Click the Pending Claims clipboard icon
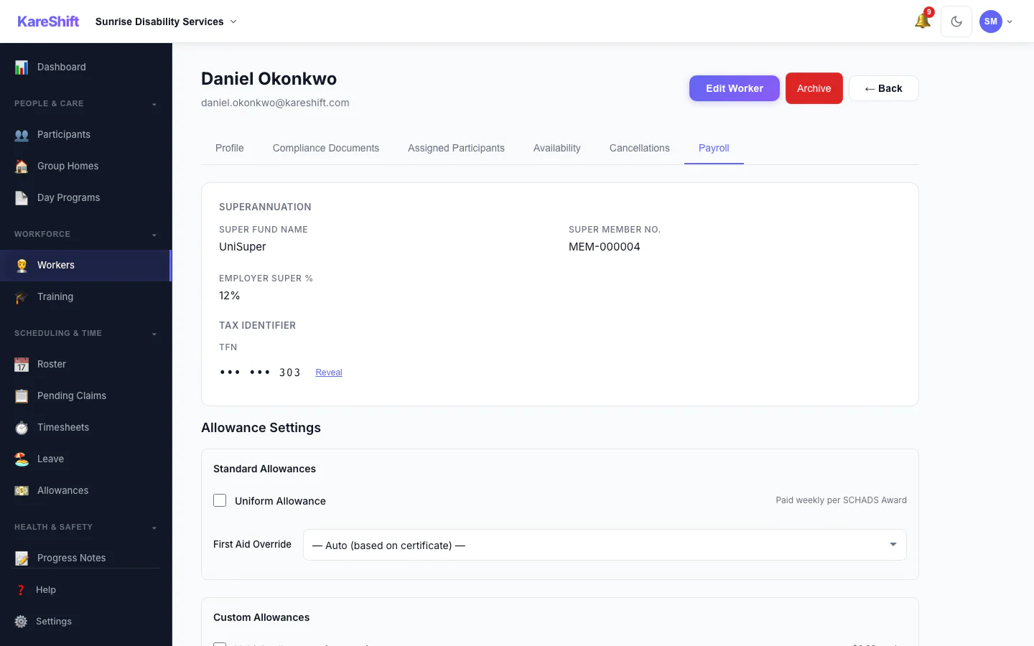Viewport: 1034px width, 646px height. pyautogui.click(x=22, y=396)
